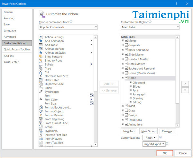Image resolution: width=193 pixels, height=158 pixels.
Task: Toggle the Slide Master checkbox
Action: (126, 54)
